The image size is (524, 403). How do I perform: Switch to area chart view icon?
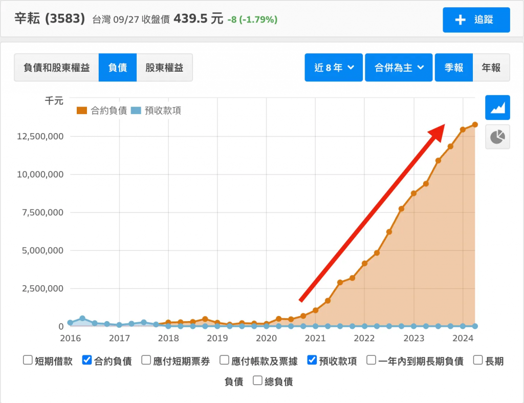pyautogui.click(x=497, y=108)
